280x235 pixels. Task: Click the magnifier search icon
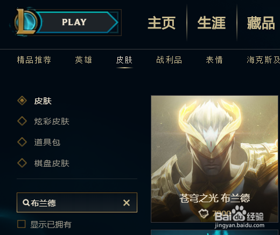coord(26,203)
